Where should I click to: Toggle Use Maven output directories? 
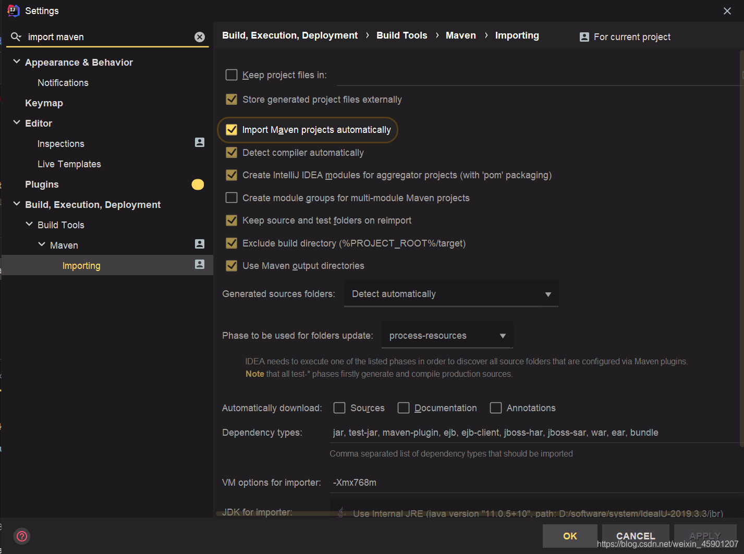pyautogui.click(x=231, y=266)
